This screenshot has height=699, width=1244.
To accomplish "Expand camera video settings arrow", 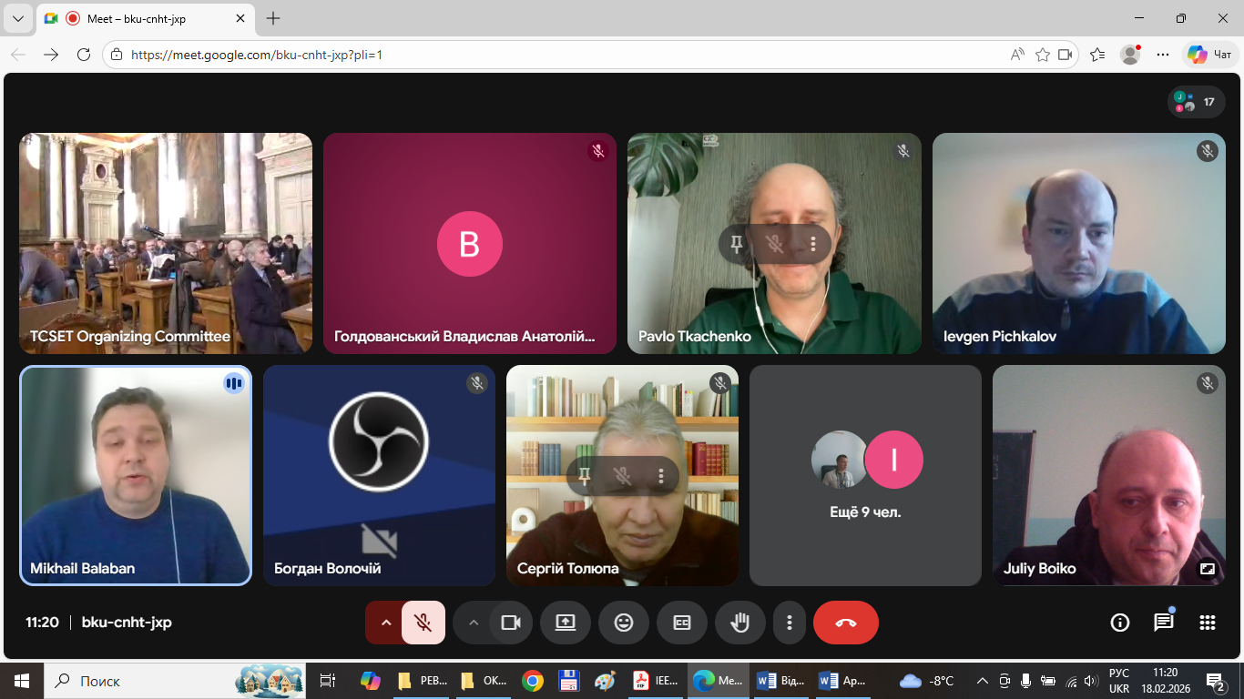I will [x=473, y=623].
